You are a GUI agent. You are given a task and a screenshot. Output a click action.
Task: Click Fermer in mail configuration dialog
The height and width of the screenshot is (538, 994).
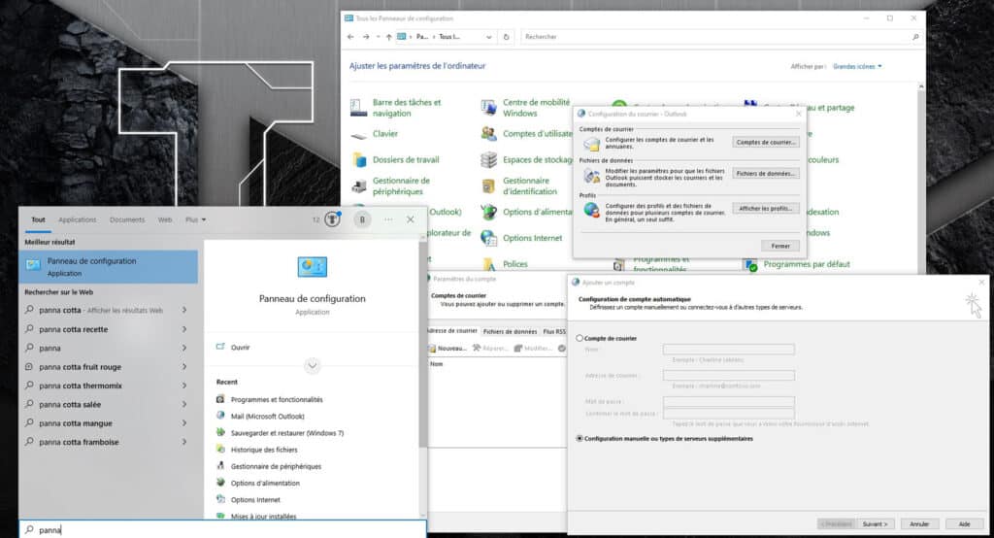coord(780,246)
